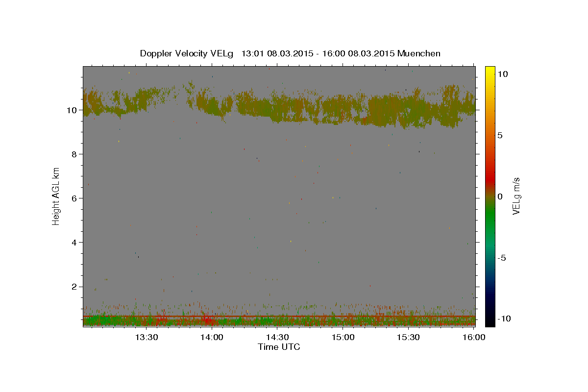This screenshot has width=588, height=392.
Task: Click the height tick label 6
Action: click(x=75, y=198)
